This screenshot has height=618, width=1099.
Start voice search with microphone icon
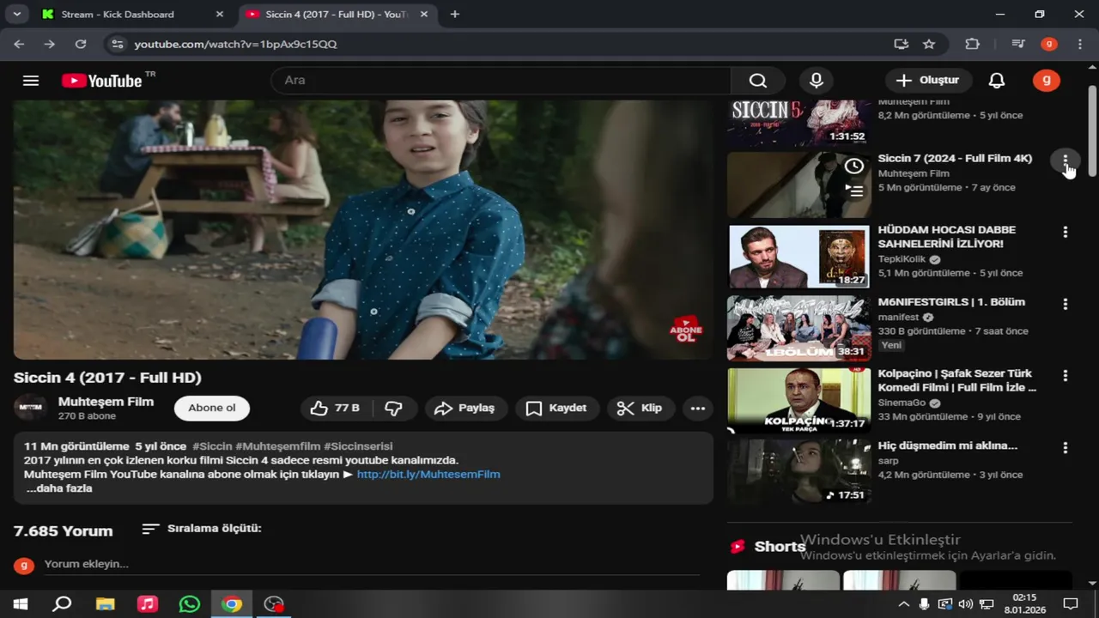point(817,81)
